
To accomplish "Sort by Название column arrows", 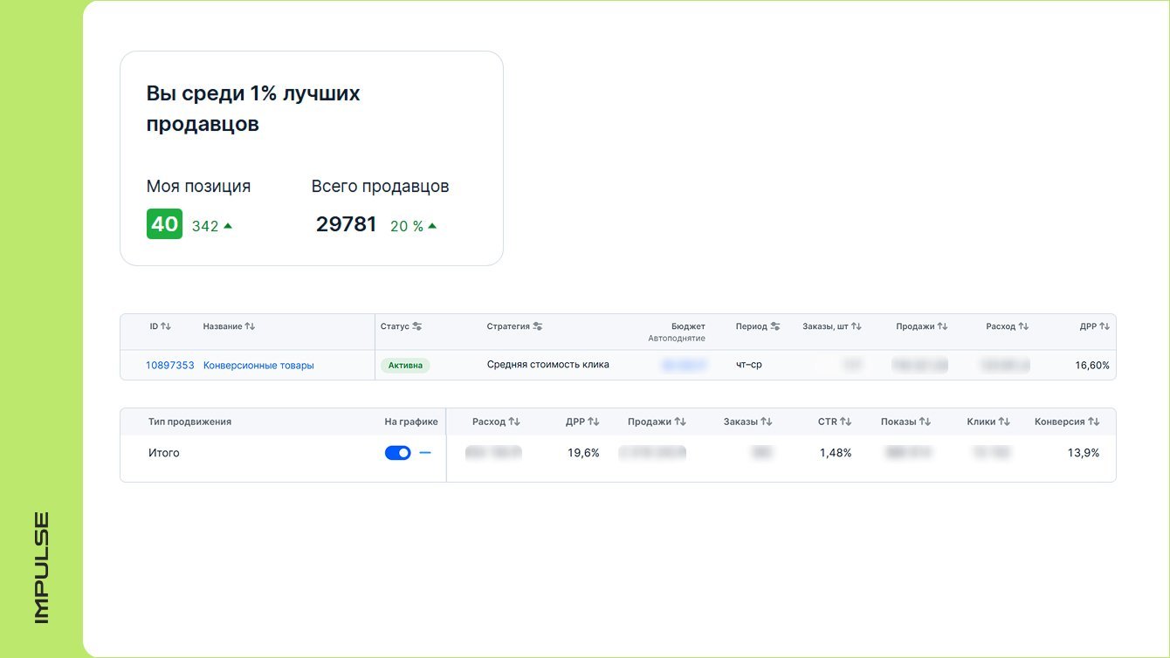I will pos(250,326).
